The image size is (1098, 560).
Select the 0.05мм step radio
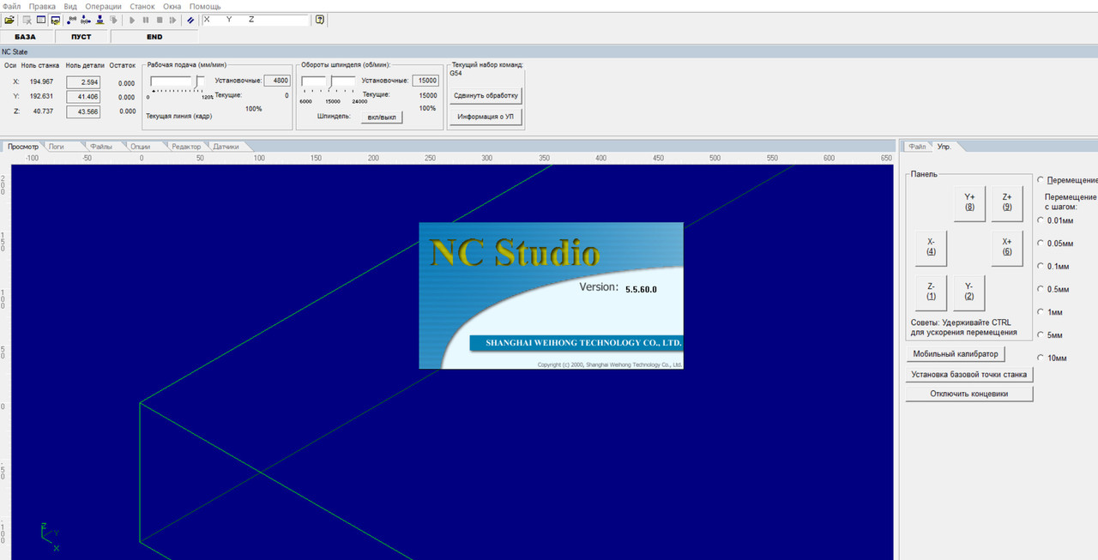coord(1041,244)
